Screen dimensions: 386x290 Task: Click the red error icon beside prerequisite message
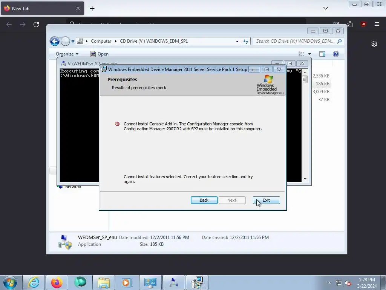pyautogui.click(x=117, y=124)
